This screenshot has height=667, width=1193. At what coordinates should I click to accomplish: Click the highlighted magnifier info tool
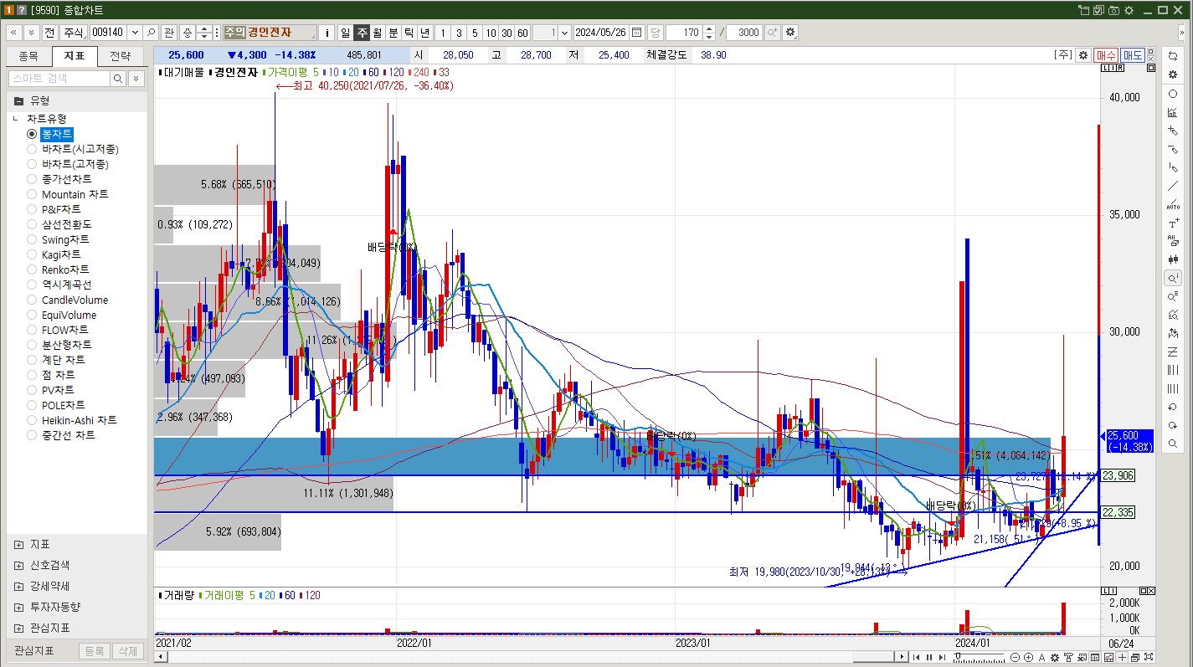click(1173, 278)
